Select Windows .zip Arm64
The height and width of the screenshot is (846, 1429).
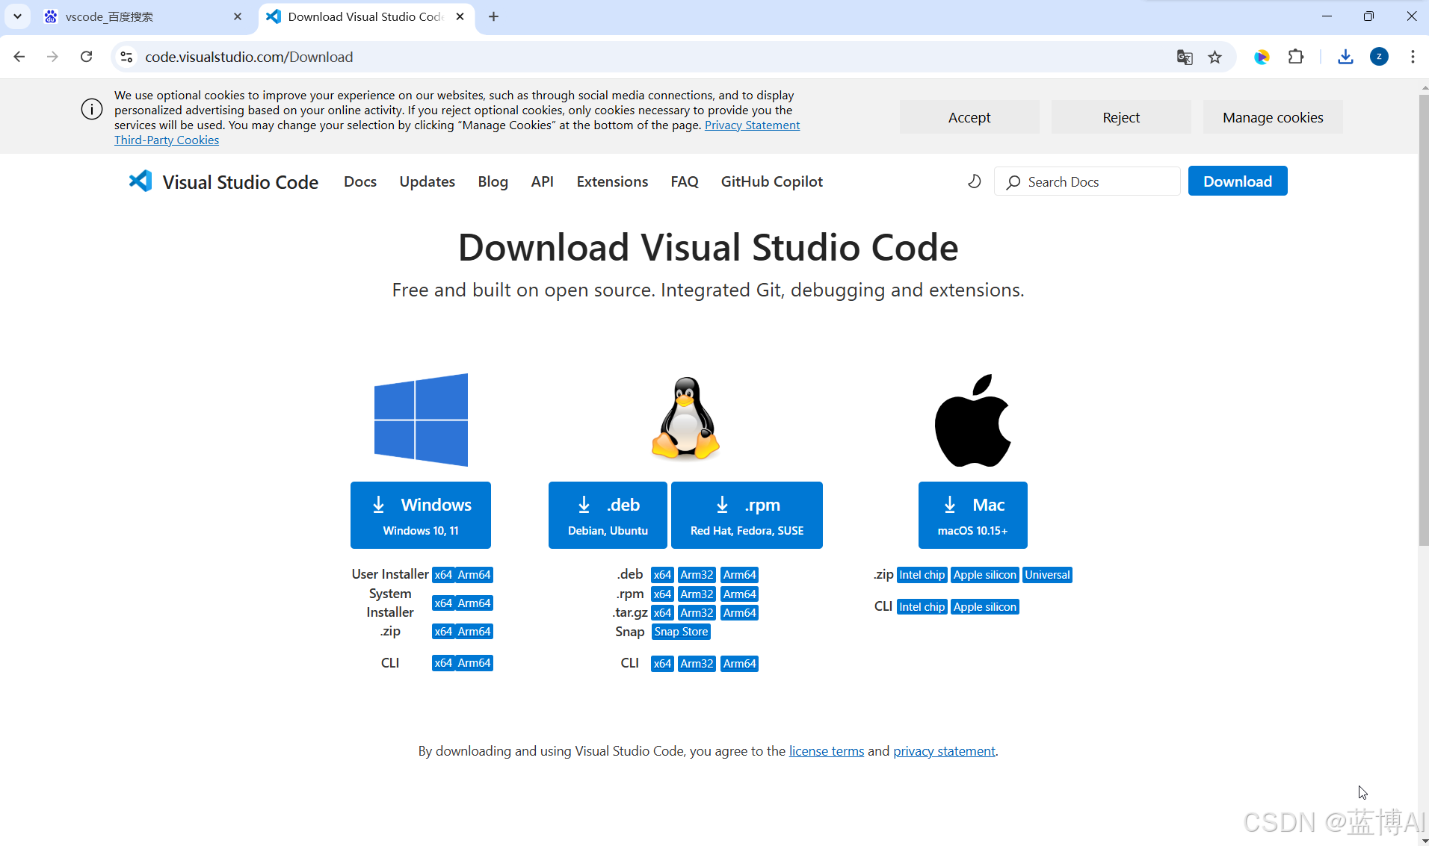(474, 632)
